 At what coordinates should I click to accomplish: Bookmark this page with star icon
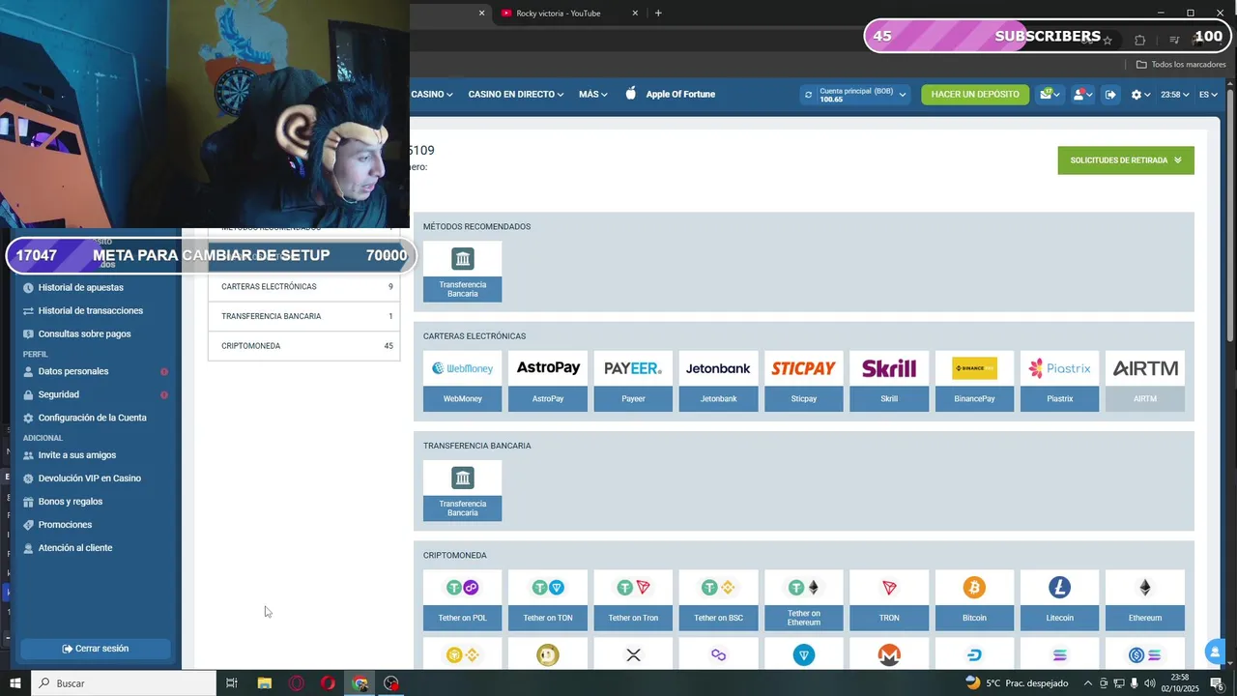pos(1108,40)
